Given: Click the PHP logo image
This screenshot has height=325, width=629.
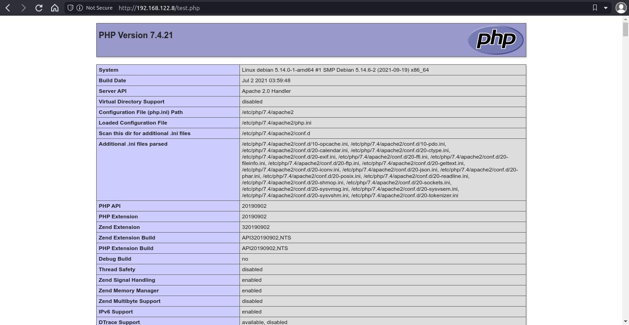Looking at the screenshot, I should (496, 40).
